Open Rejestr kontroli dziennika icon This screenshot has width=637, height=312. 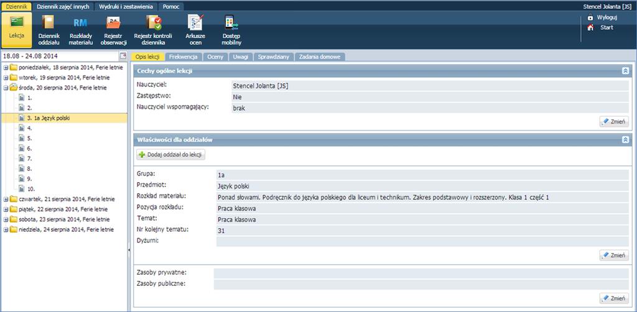[153, 23]
